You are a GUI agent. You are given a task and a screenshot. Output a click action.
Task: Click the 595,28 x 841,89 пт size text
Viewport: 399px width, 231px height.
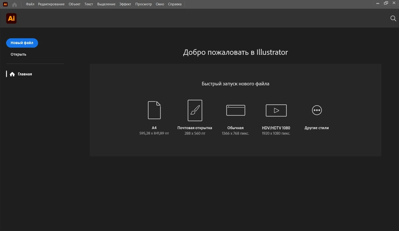(x=154, y=134)
